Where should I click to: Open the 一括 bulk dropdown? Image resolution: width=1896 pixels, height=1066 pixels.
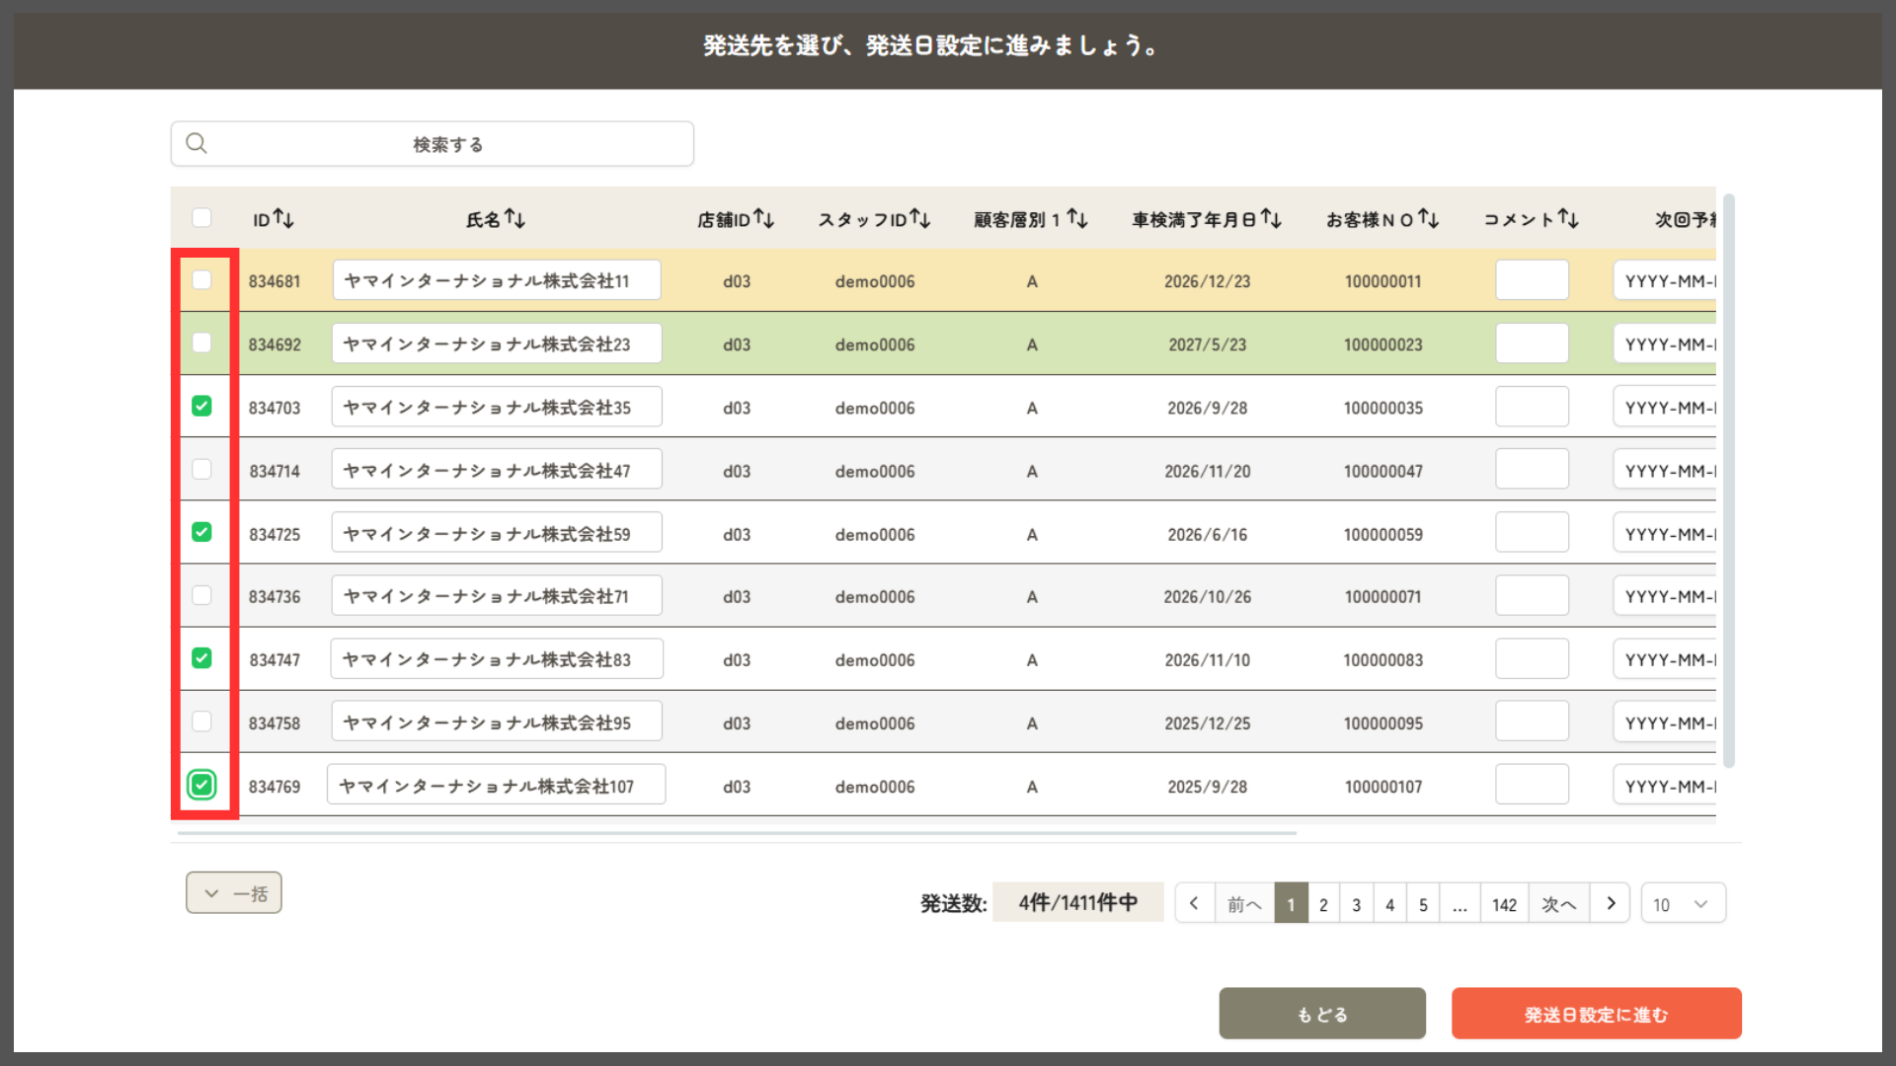point(234,893)
